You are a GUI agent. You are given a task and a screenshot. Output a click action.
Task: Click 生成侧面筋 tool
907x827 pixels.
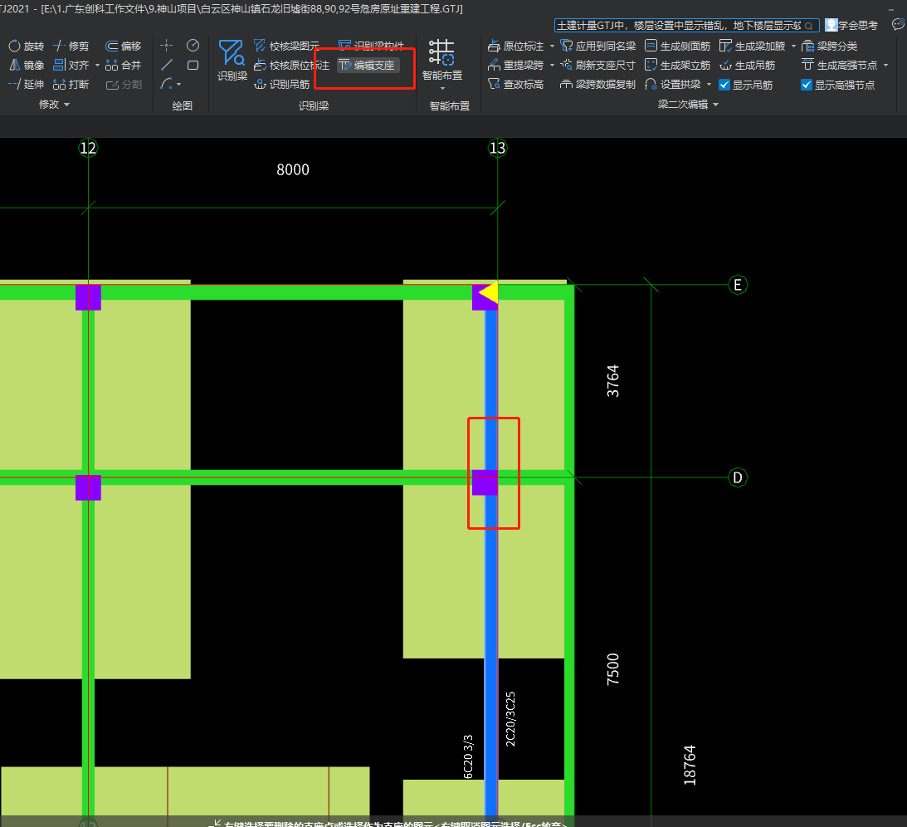[x=677, y=46]
